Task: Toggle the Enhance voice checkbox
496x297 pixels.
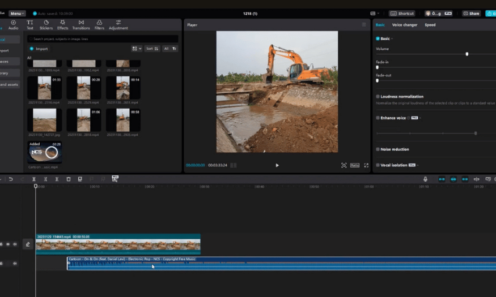Action: pyautogui.click(x=378, y=118)
